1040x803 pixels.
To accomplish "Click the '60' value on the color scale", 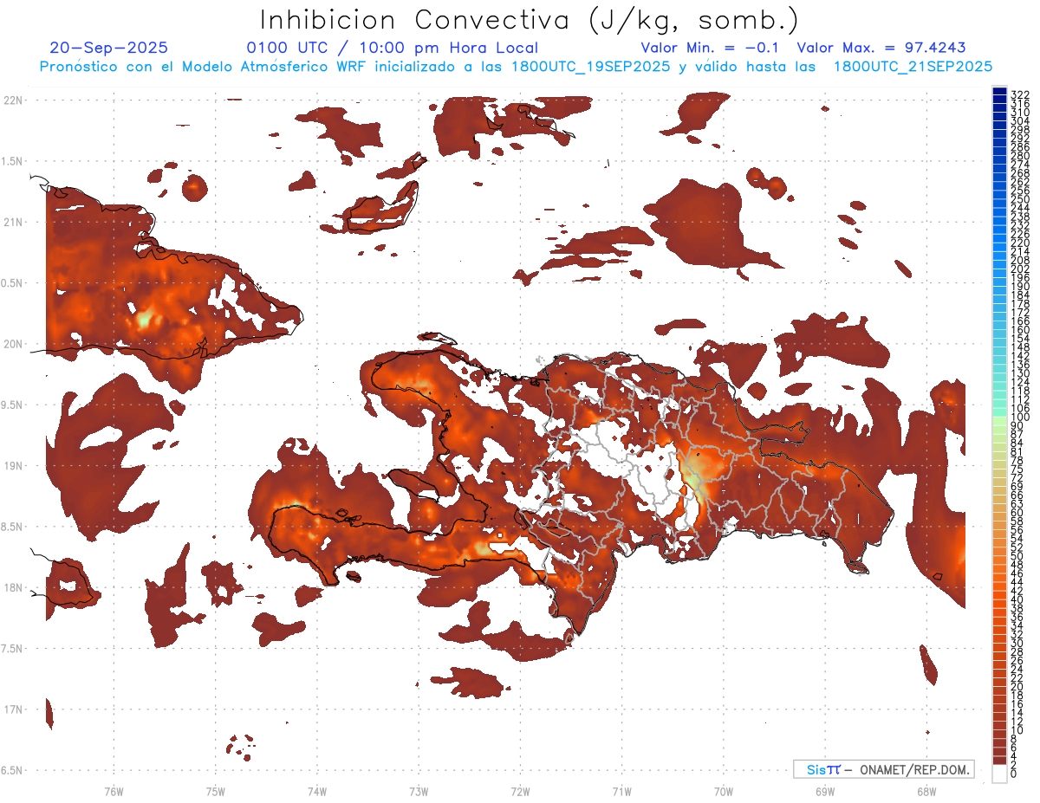I will 1017,513.
